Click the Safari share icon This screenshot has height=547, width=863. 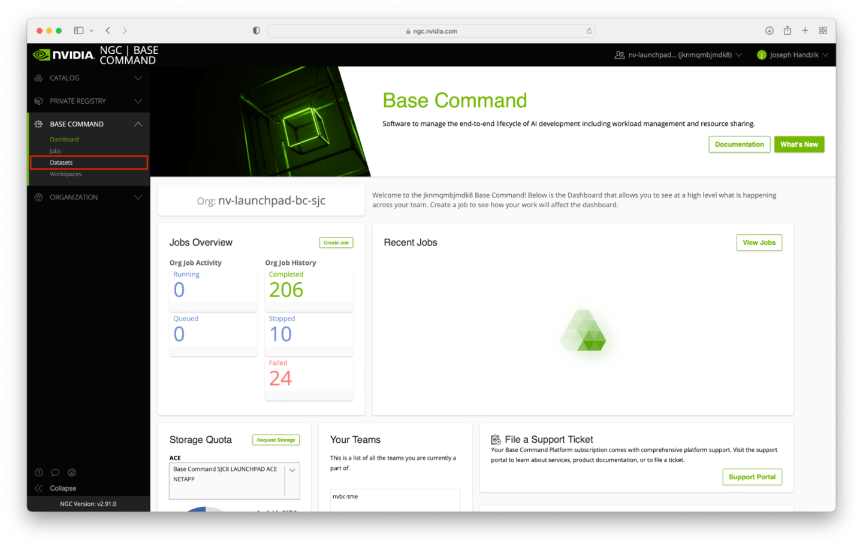click(787, 31)
